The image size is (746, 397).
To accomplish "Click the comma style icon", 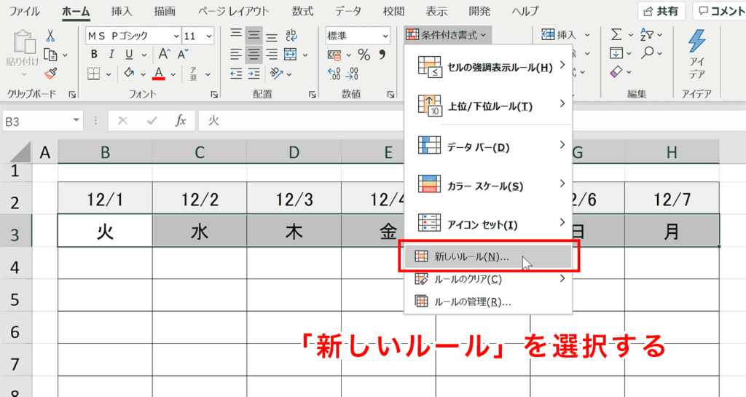I will 382,55.
